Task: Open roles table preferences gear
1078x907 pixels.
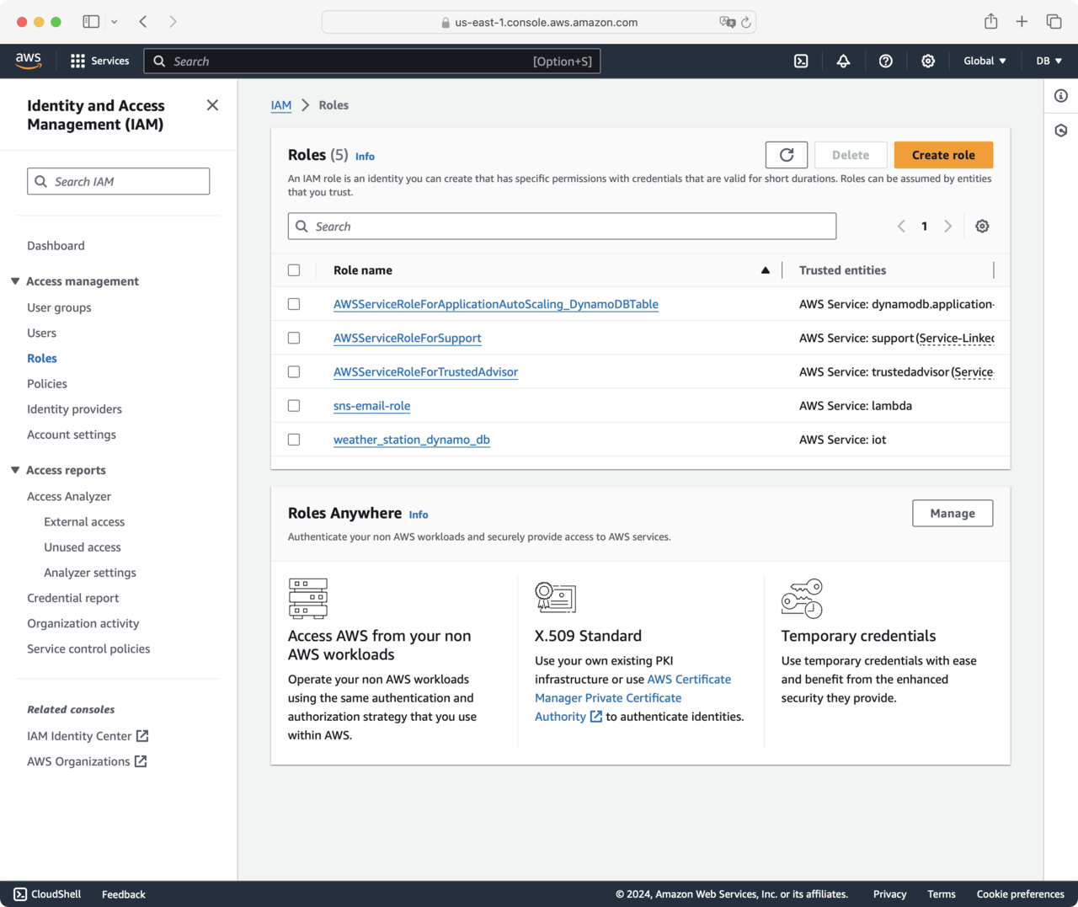Action: click(x=982, y=227)
